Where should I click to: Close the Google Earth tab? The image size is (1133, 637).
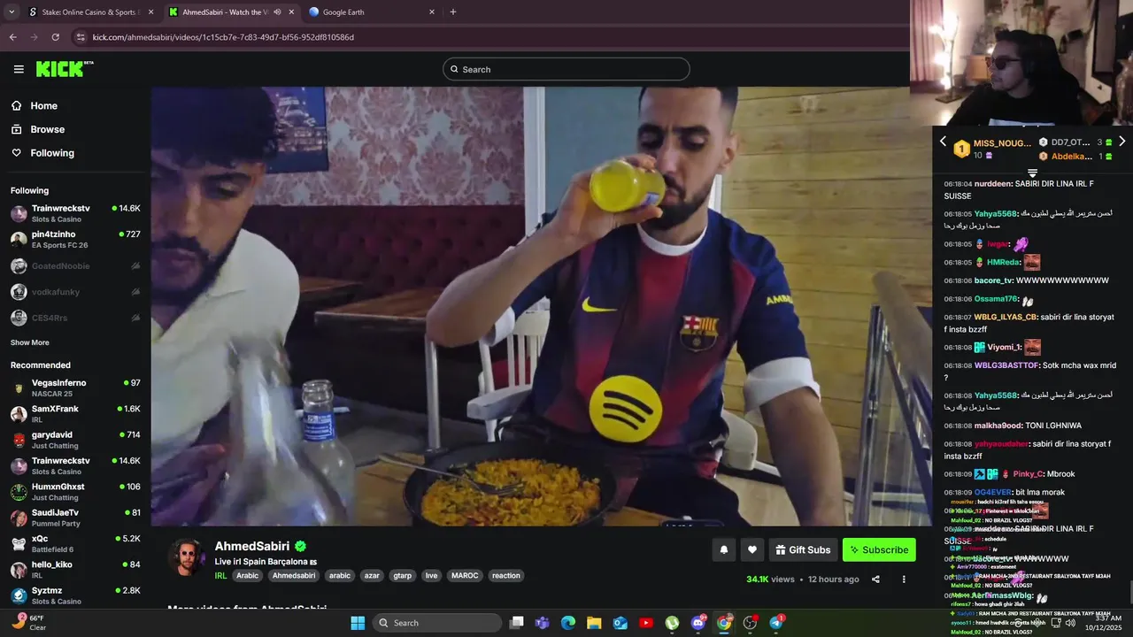(x=432, y=12)
